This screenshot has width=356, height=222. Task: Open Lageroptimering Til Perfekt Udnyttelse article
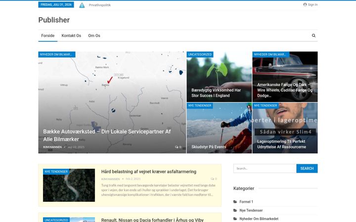[281, 144]
